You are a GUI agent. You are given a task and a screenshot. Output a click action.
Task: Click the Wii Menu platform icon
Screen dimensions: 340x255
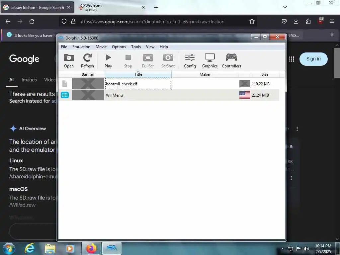click(x=65, y=95)
